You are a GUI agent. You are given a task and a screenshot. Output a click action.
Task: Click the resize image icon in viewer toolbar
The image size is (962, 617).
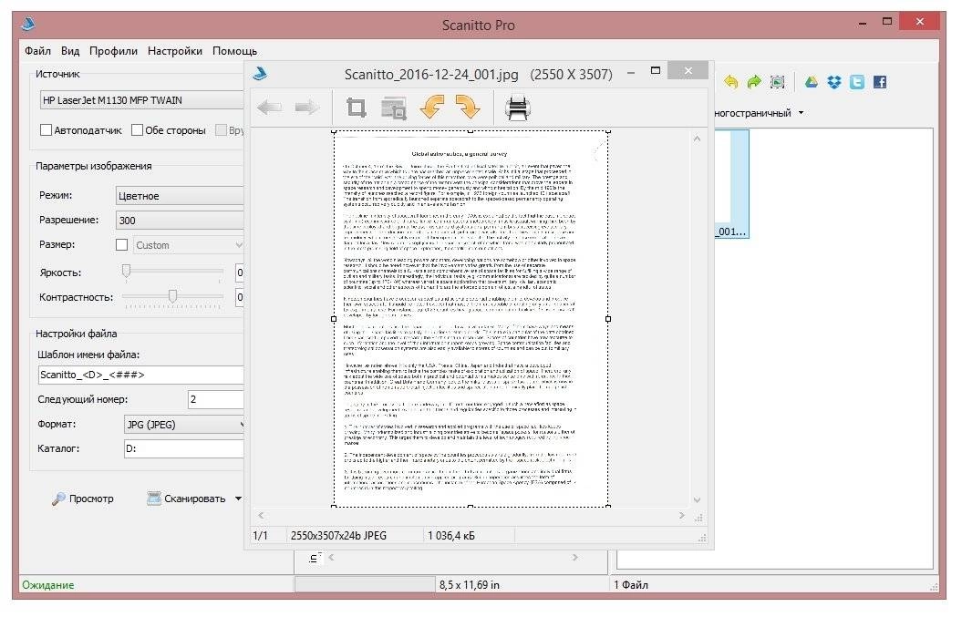(x=393, y=108)
